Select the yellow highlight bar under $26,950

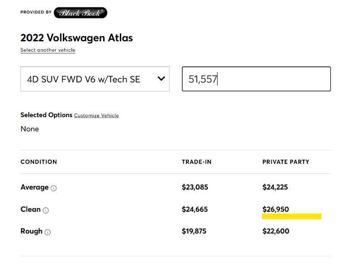[291, 216]
